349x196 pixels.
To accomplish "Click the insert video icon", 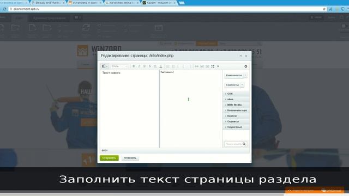I will (x=207, y=66).
